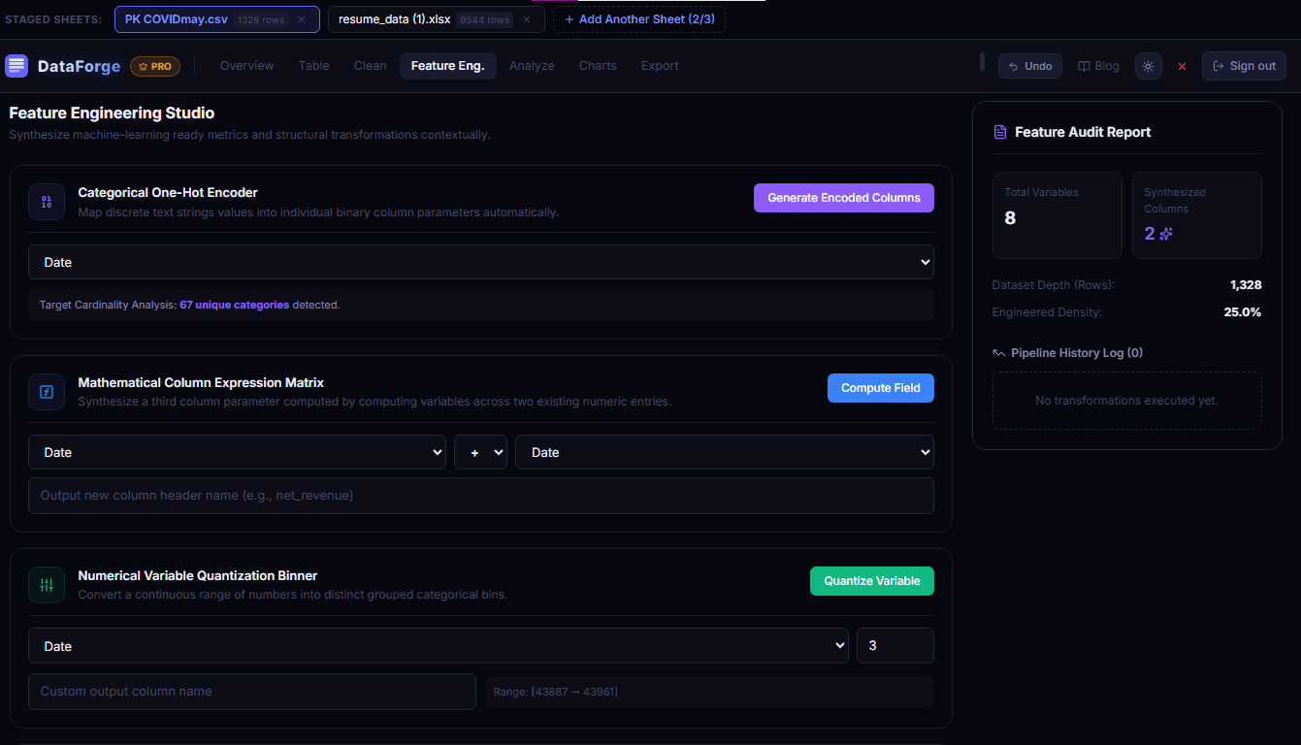Click the Undo button
This screenshot has width=1301, height=745.
pos(1030,66)
